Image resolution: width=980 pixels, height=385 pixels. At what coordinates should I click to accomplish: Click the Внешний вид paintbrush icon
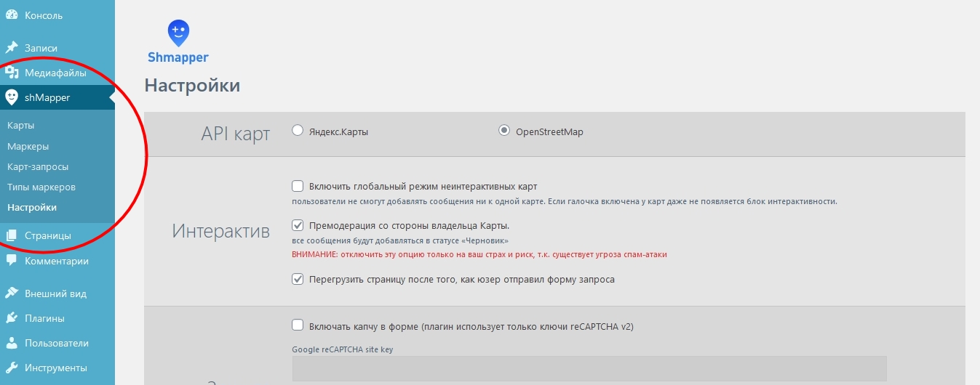(12, 293)
